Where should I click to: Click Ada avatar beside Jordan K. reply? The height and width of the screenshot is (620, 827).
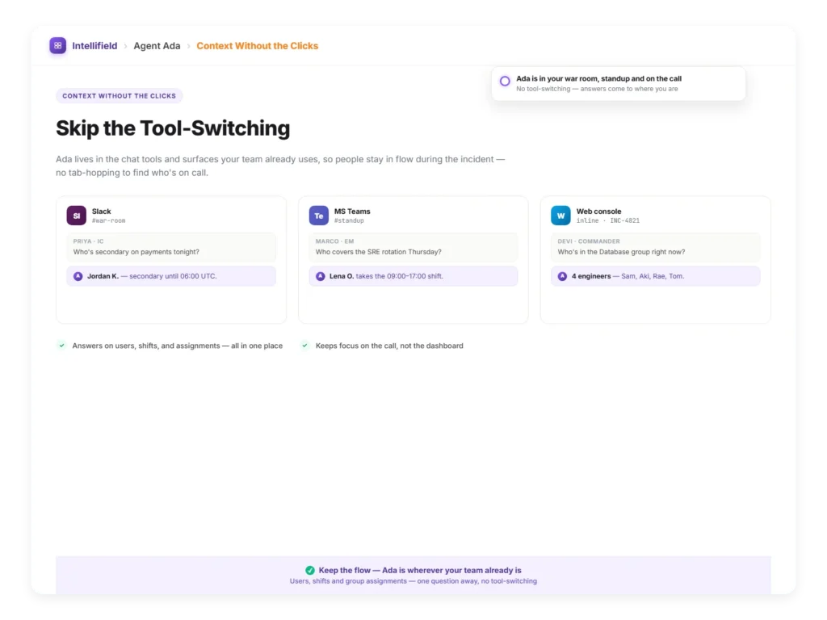(x=78, y=276)
